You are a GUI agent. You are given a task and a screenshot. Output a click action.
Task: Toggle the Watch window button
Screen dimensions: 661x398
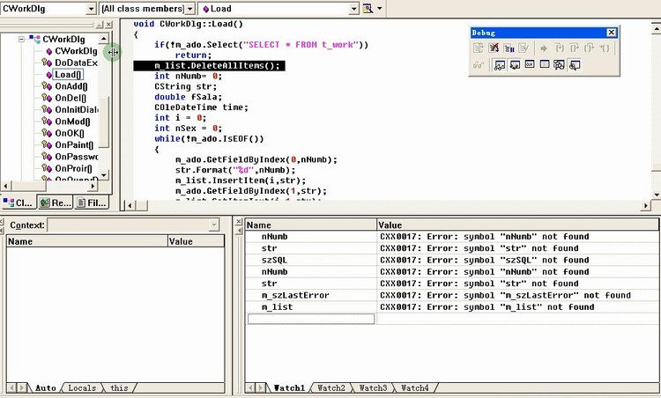[x=500, y=65]
